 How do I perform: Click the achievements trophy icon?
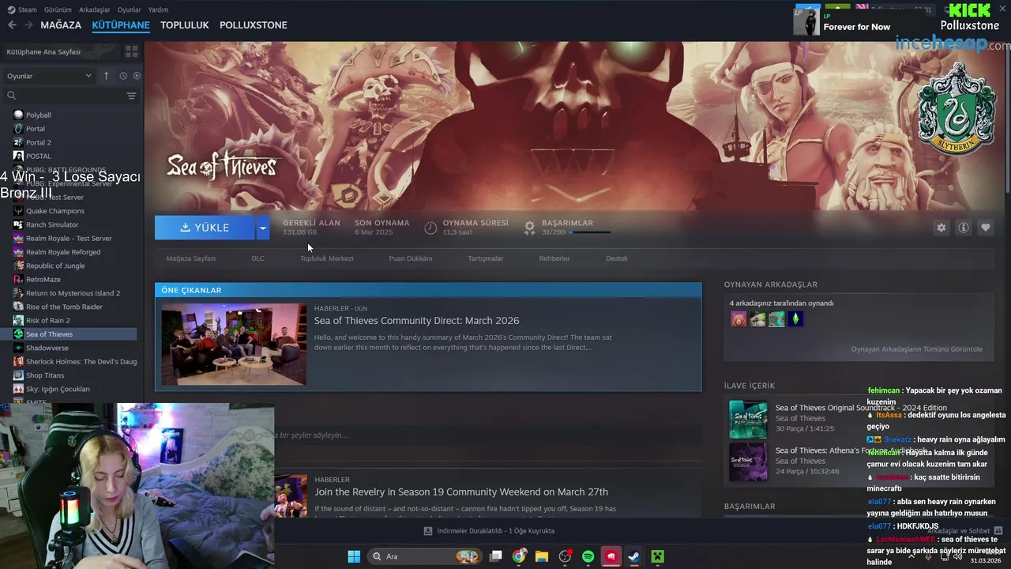(530, 228)
